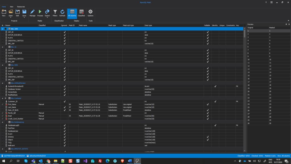Open the Options tool

pyautogui.click(x=90, y=13)
